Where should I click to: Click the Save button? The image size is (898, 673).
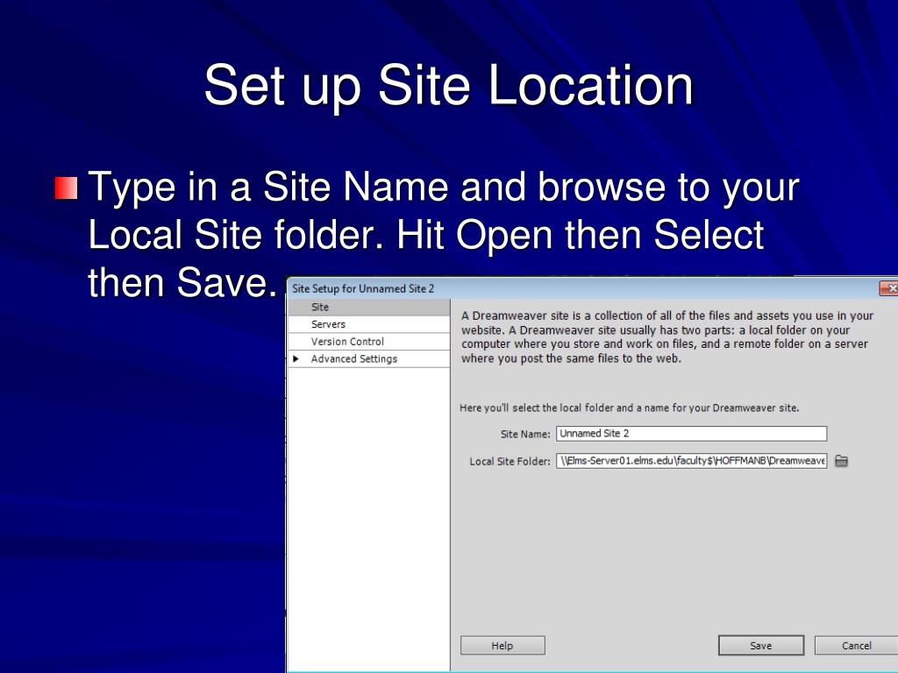[x=761, y=646]
